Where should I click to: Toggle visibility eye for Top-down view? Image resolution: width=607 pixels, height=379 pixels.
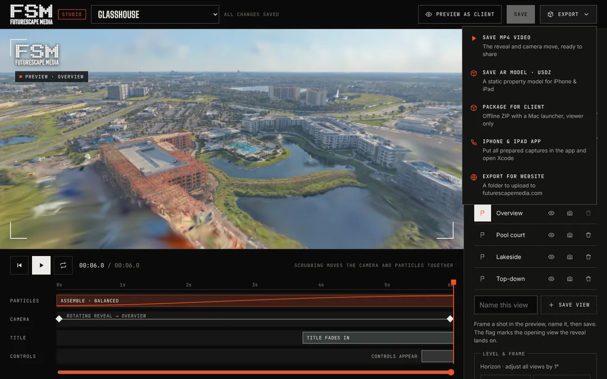[551, 279]
